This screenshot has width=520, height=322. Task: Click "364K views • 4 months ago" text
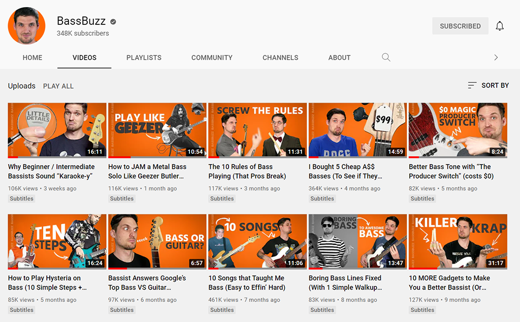pos(345,188)
